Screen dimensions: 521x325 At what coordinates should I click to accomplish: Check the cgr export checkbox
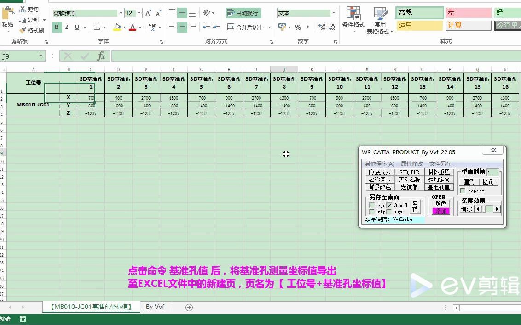pyautogui.click(x=371, y=205)
